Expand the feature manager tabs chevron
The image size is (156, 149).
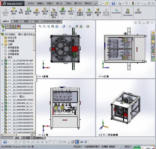(x=34, y=27)
